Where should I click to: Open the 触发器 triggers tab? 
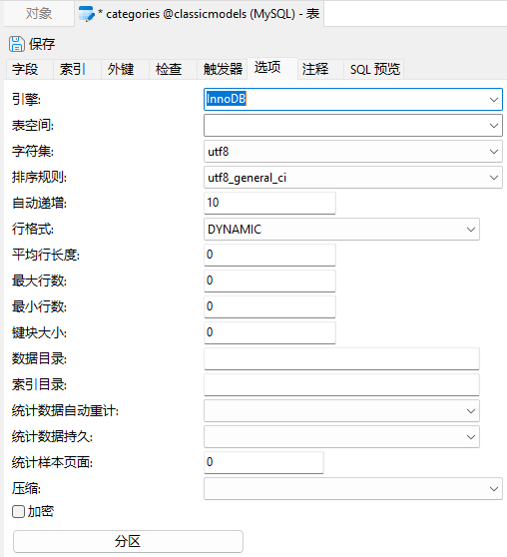click(223, 69)
